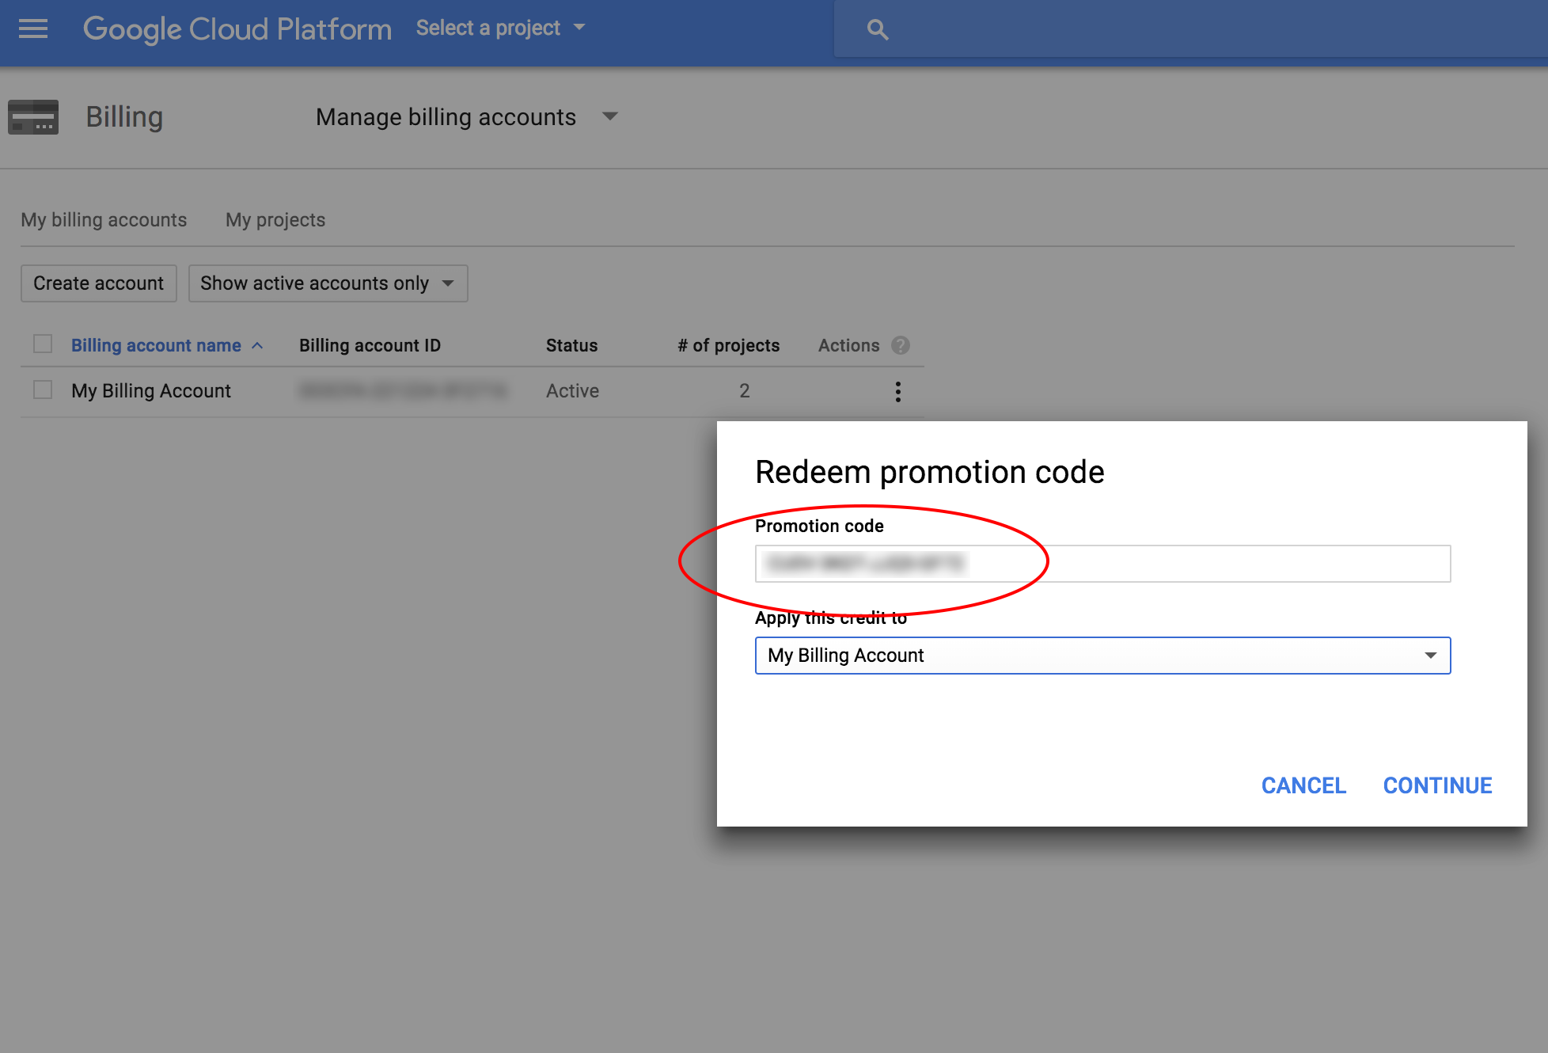Switch to the My billing accounts tab
The image size is (1548, 1053).
coord(104,220)
